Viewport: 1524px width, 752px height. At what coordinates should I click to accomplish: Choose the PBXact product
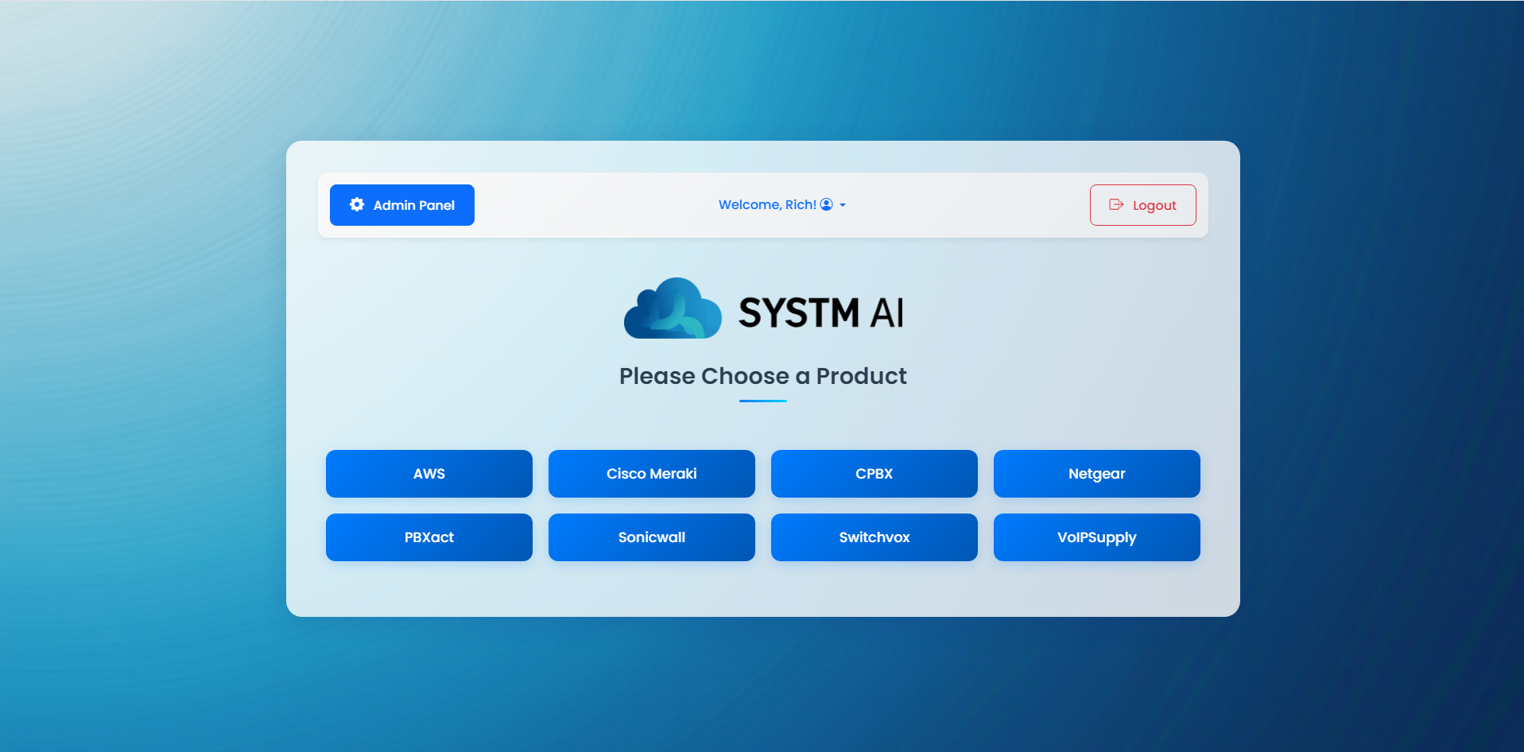(429, 537)
